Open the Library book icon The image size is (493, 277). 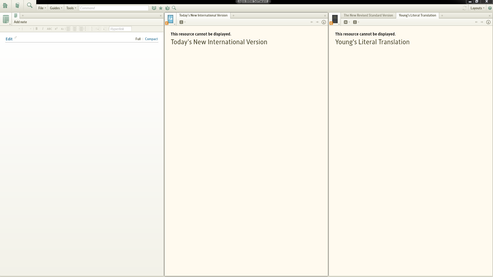pos(17,5)
